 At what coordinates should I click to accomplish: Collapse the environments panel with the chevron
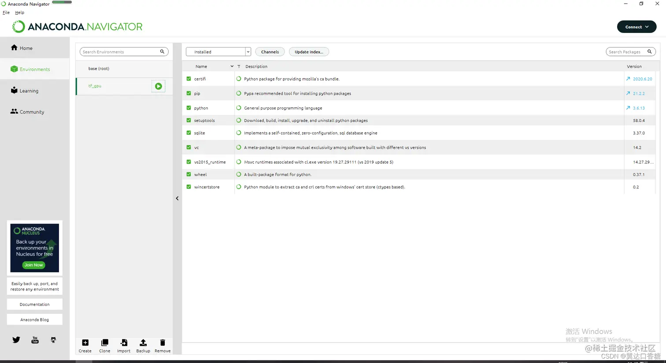tap(177, 198)
